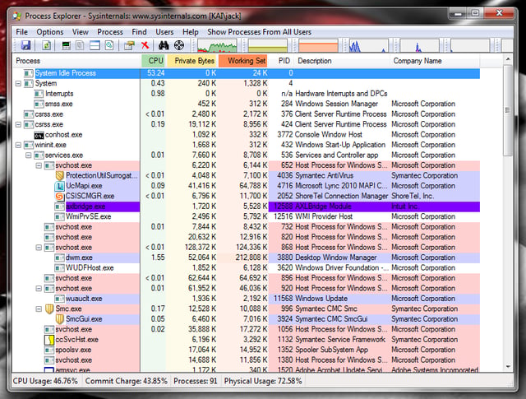Sort by the CPU column header
This screenshot has width=526, height=399.
coord(154,61)
